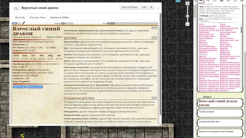This screenshot has height=138, width=246.
Task: Click the monster list scrollbar thumb
Action: pyautogui.click(x=241, y=30)
